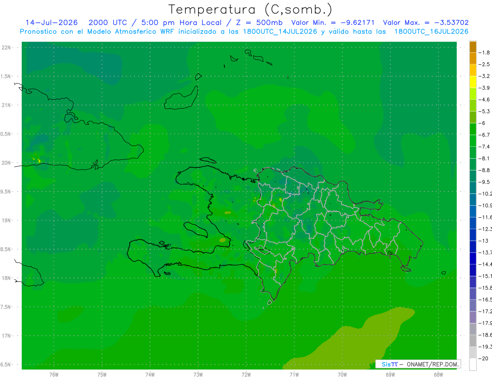Click the blue "Sis" logo text
Image resolution: width=492 pixels, height=380 pixels.
click(x=387, y=364)
